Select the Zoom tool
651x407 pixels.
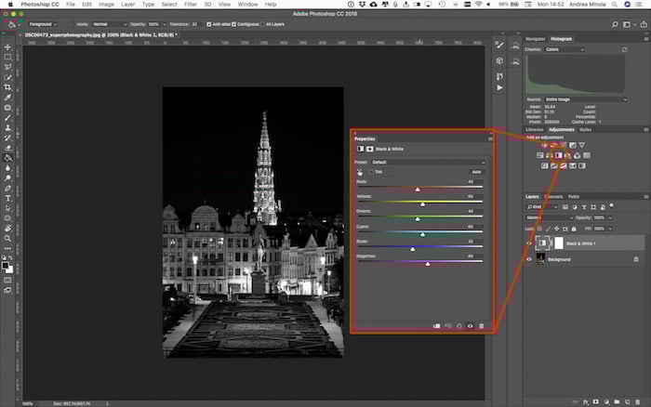point(7,239)
